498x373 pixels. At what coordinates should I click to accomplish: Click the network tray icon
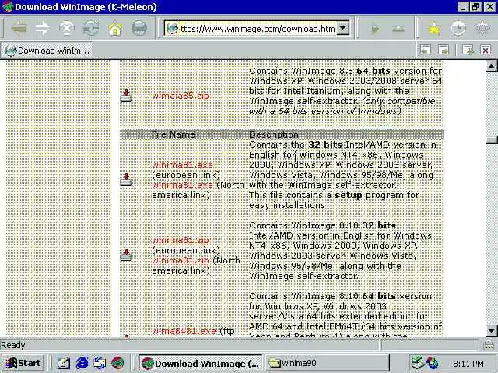point(417,363)
